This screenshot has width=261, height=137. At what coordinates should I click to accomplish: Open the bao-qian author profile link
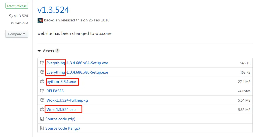52,20
